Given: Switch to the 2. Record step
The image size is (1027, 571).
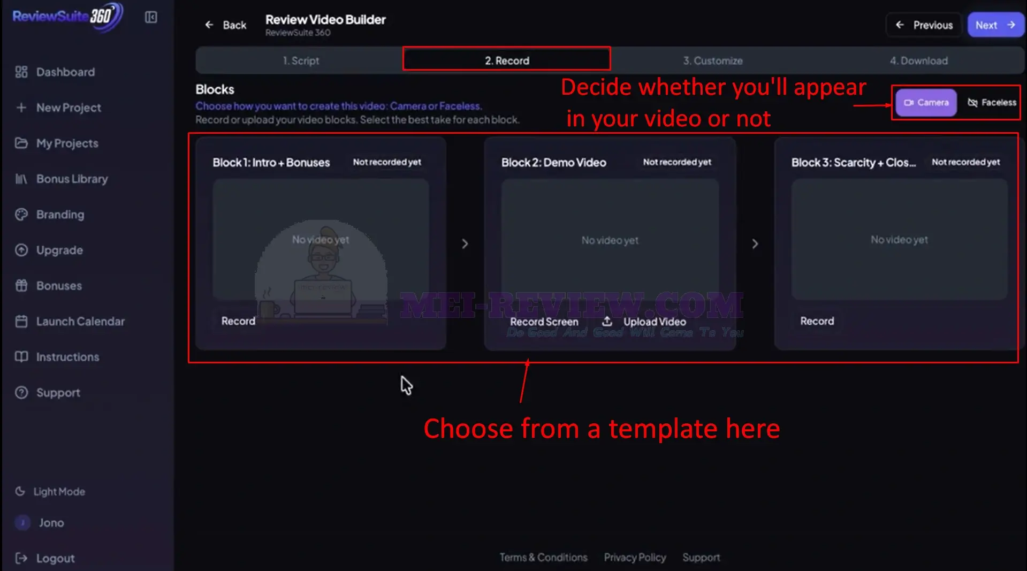Looking at the screenshot, I should 507,60.
